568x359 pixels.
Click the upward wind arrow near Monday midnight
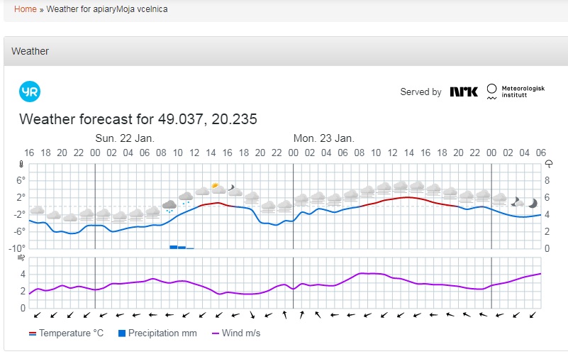(x=284, y=314)
